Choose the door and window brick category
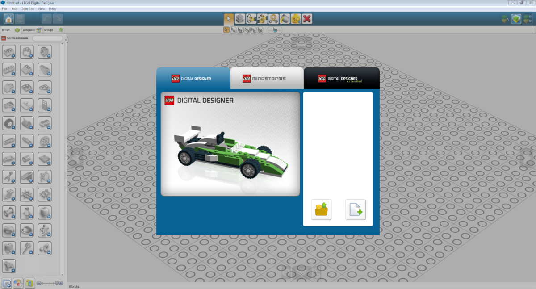Image resolution: width=536 pixels, height=289 pixels. [45, 105]
